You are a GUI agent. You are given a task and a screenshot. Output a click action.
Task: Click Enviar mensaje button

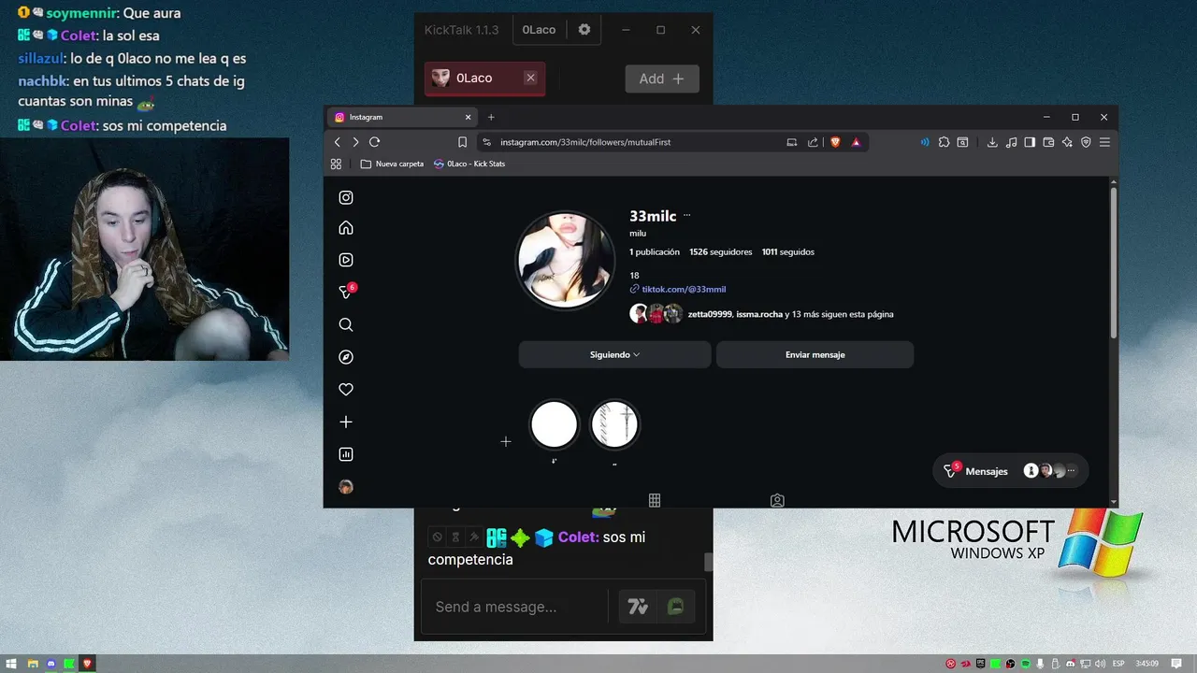(x=815, y=354)
